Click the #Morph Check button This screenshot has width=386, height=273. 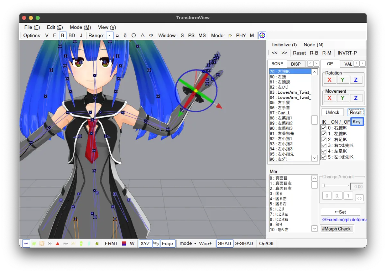[337, 229]
